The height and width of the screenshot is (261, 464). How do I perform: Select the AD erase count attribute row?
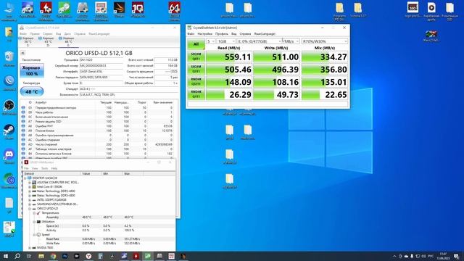coord(99,144)
